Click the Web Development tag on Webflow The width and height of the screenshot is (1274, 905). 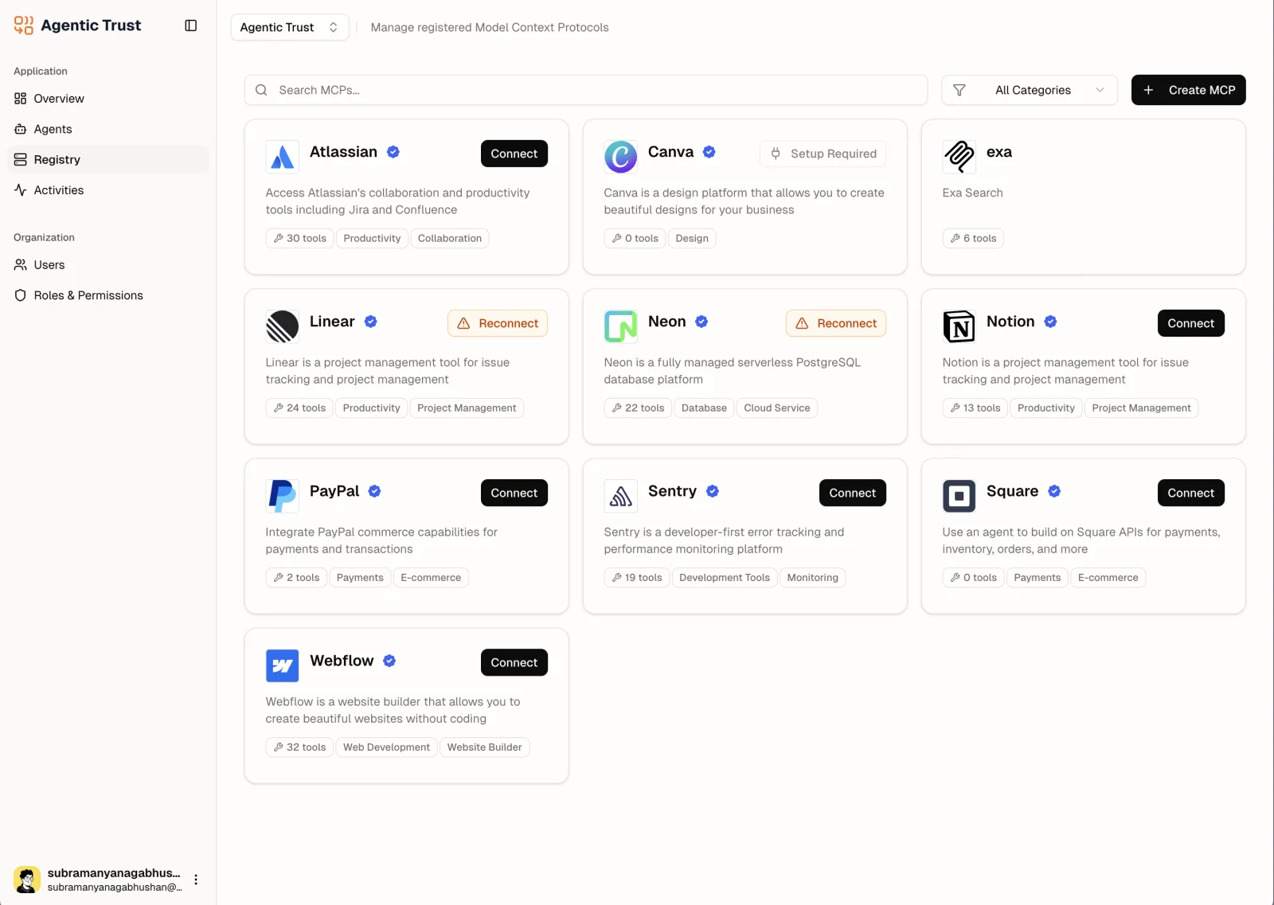coord(386,747)
